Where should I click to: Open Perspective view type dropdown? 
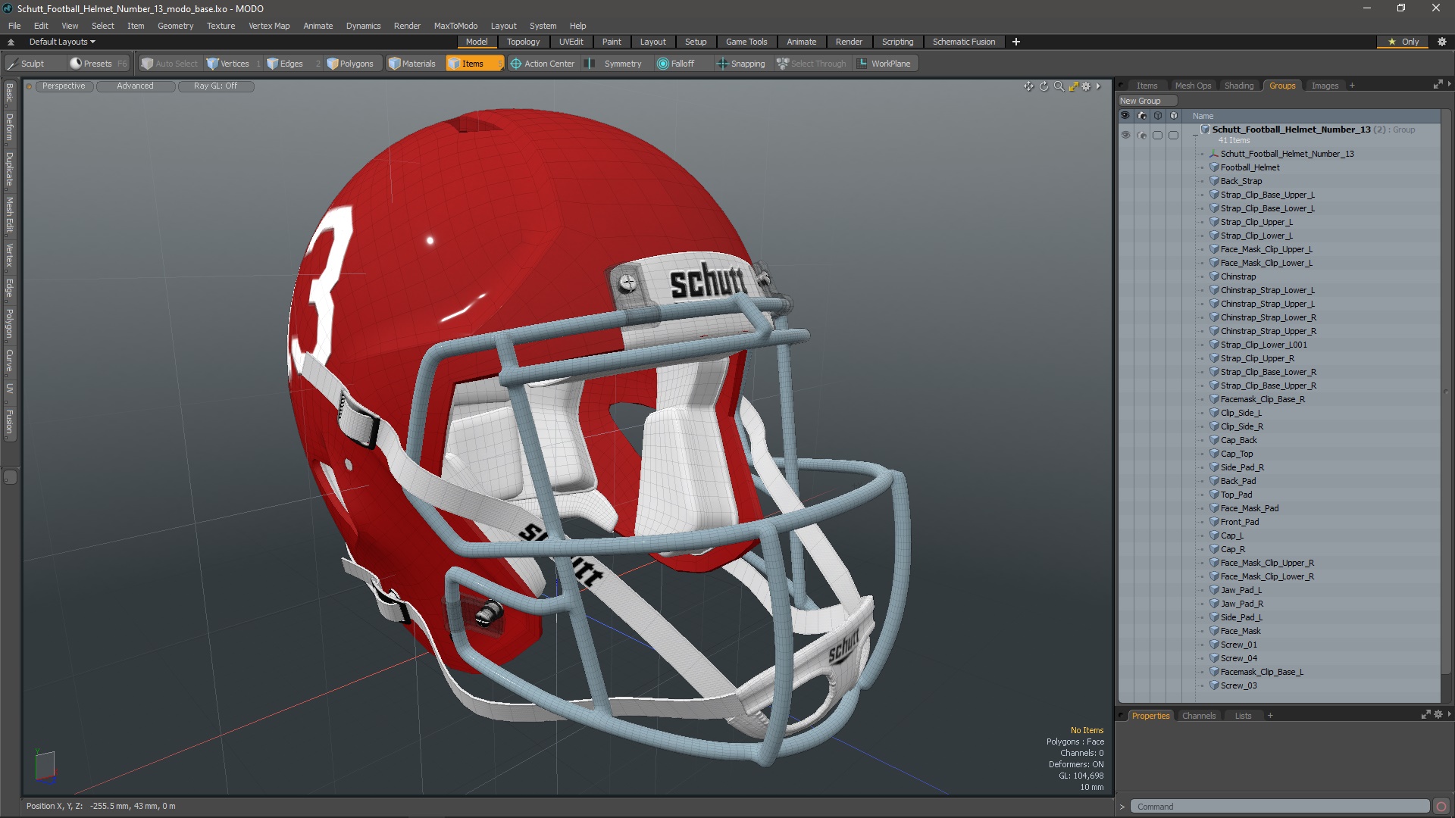click(64, 86)
